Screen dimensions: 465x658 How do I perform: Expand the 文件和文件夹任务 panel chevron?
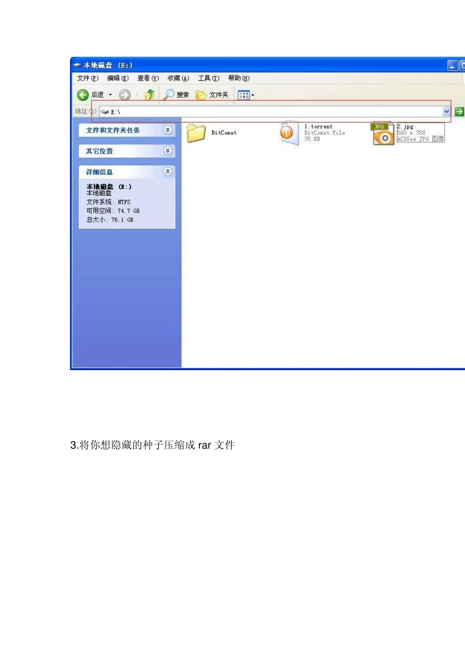168,130
